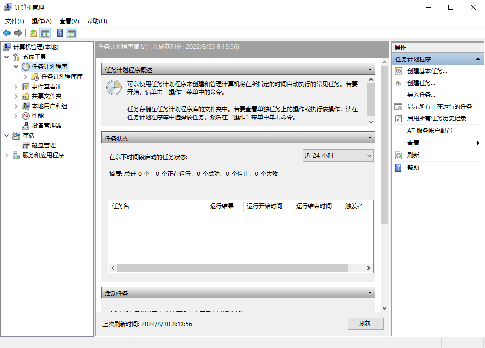This screenshot has height=348, width=485.
Task: Click the 系统工具 tools icon in tree
Action: point(16,57)
